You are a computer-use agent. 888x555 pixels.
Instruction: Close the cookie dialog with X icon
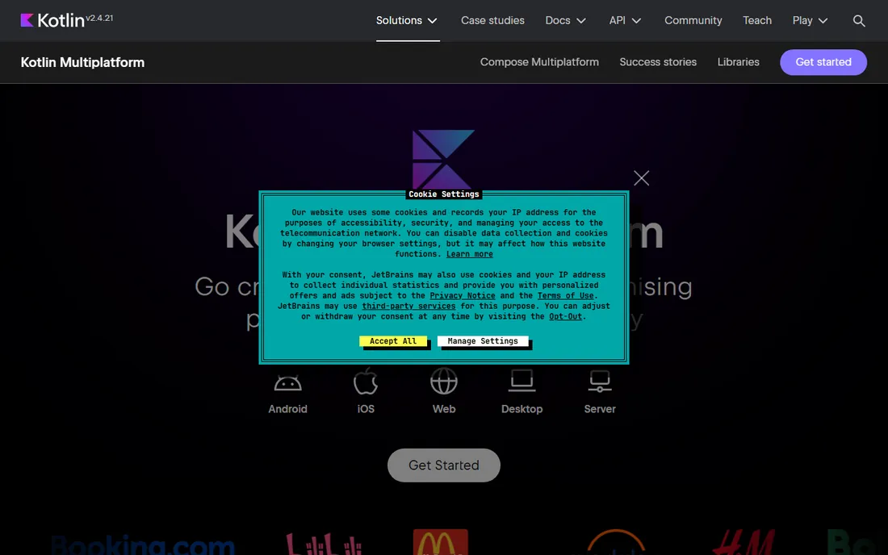[641, 178]
